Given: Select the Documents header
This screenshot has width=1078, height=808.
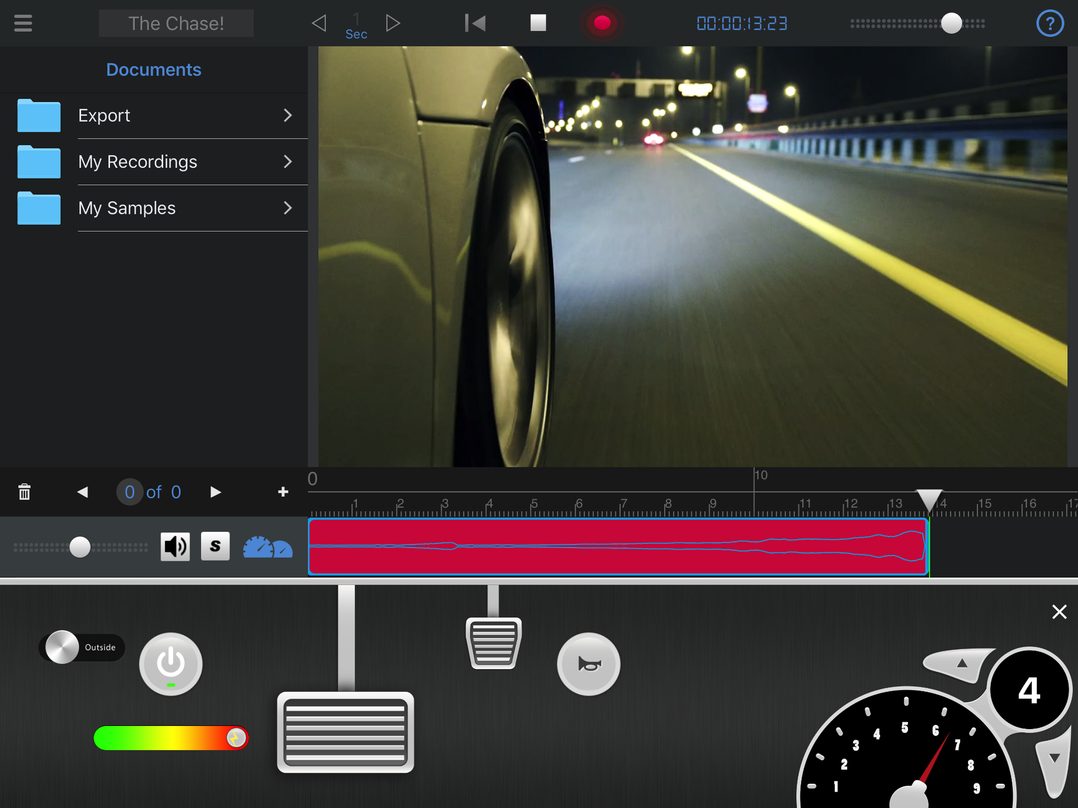Looking at the screenshot, I should coord(154,69).
